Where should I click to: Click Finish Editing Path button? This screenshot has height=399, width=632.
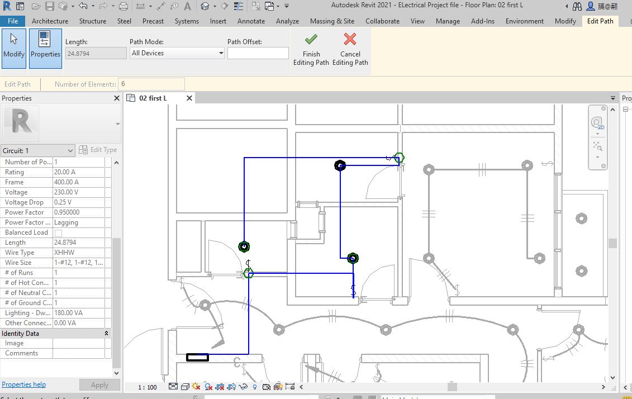click(311, 50)
